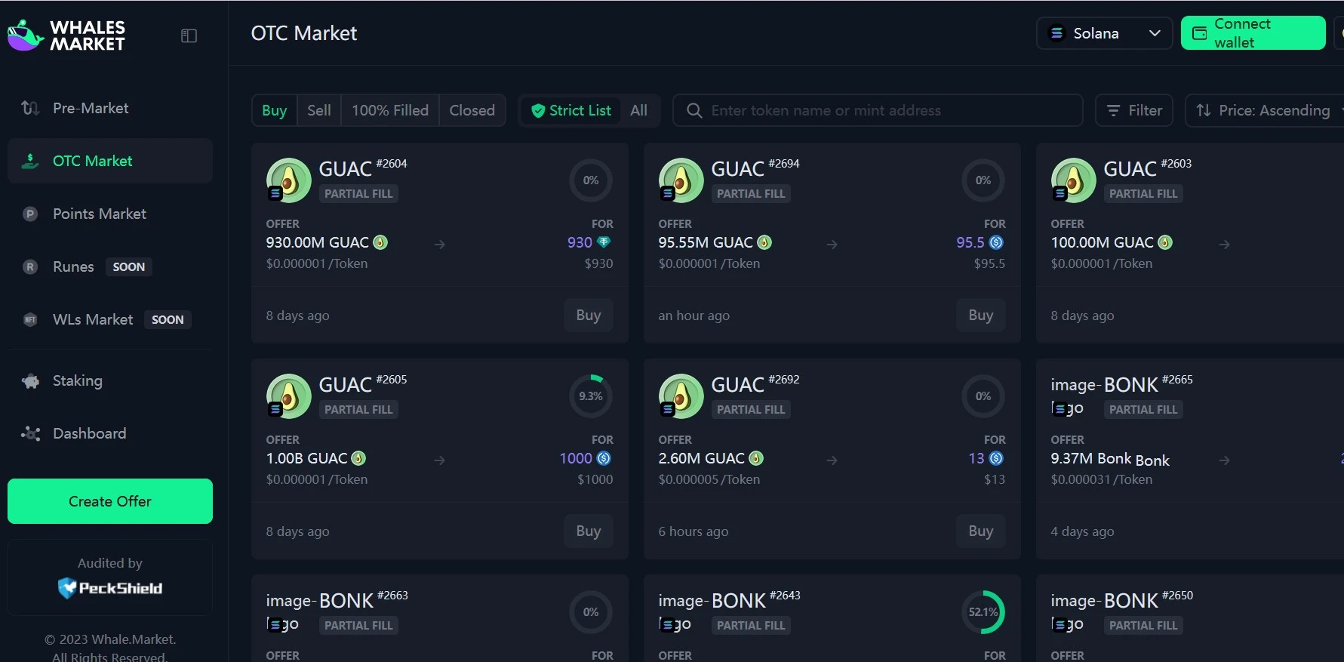Click the 9.3% fill progress ring on GUAC #2605
The width and height of the screenshot is (1344, 662).
pos(590,396)
